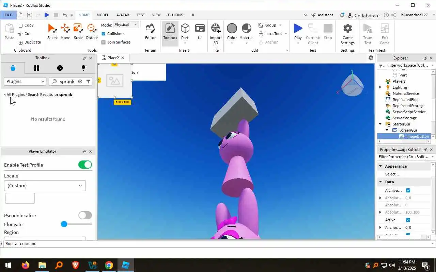
Task: Open Chrome from the taskbar
Action: [x=109, y=265]
